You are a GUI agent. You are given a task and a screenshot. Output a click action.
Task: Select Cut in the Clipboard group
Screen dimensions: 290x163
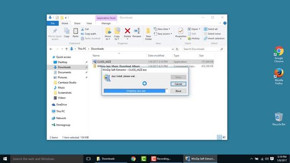[85, 29]
